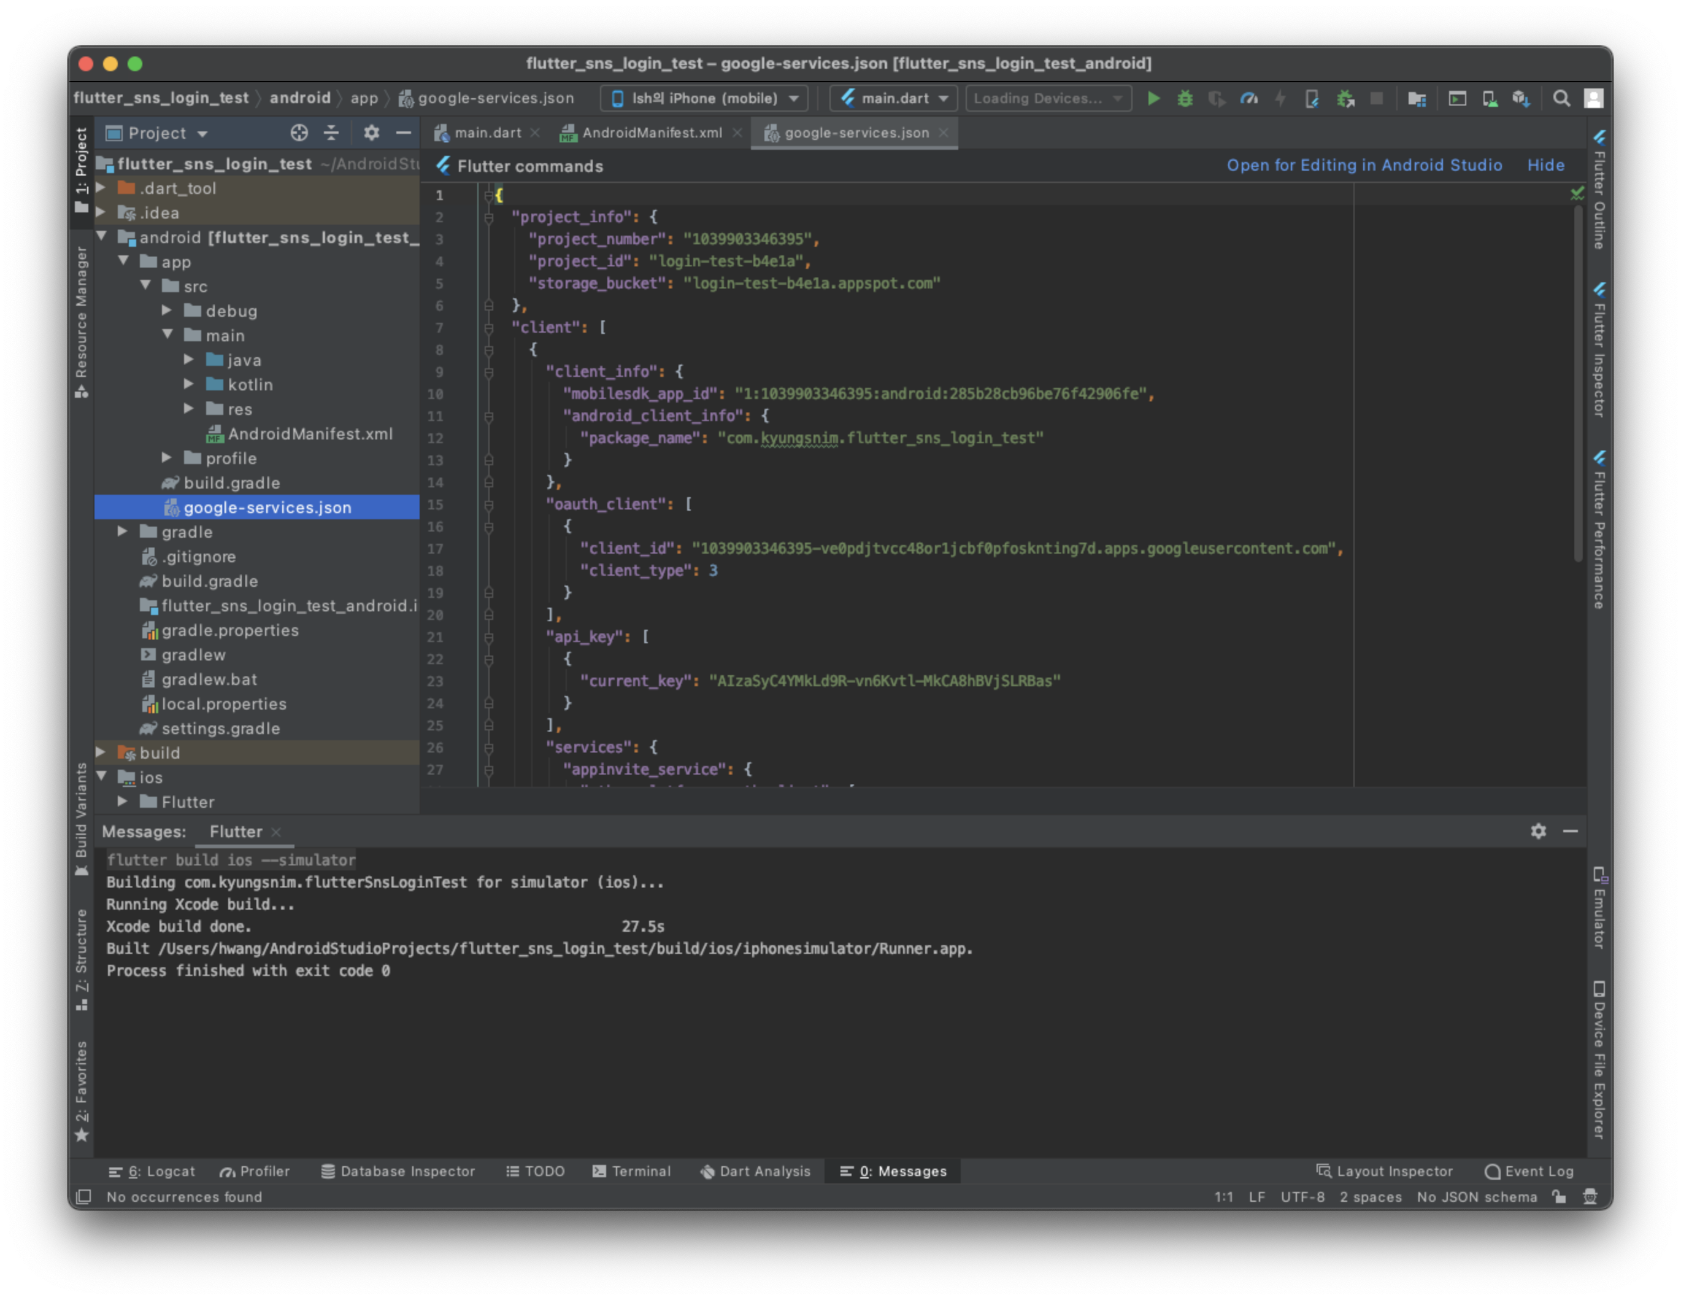Image resolution: width=1681 pixels, height=1300 pixels.
Task: Click Open for Editing in Android Studio
Action: (x=1364, y=166)
